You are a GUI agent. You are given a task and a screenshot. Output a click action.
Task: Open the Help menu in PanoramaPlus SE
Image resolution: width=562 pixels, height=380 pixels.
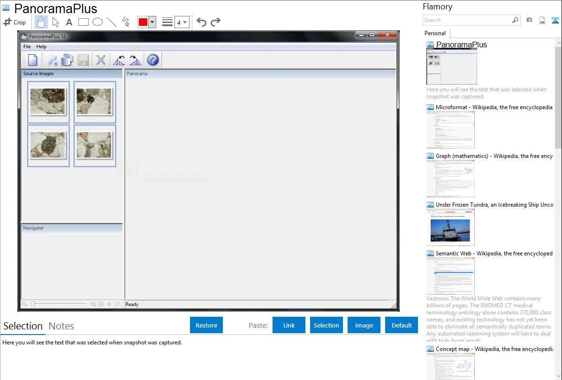[41, 46]
